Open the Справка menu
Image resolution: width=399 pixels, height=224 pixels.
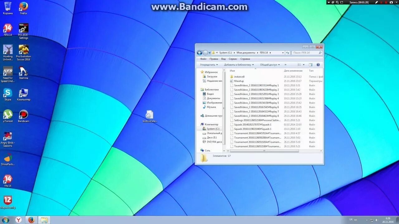(x=245, y=59)
